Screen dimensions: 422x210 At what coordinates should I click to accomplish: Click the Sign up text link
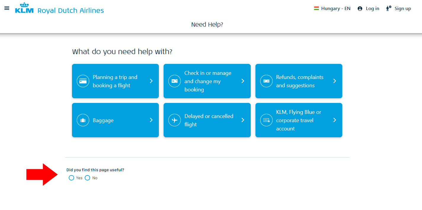[x=403, y=9]
